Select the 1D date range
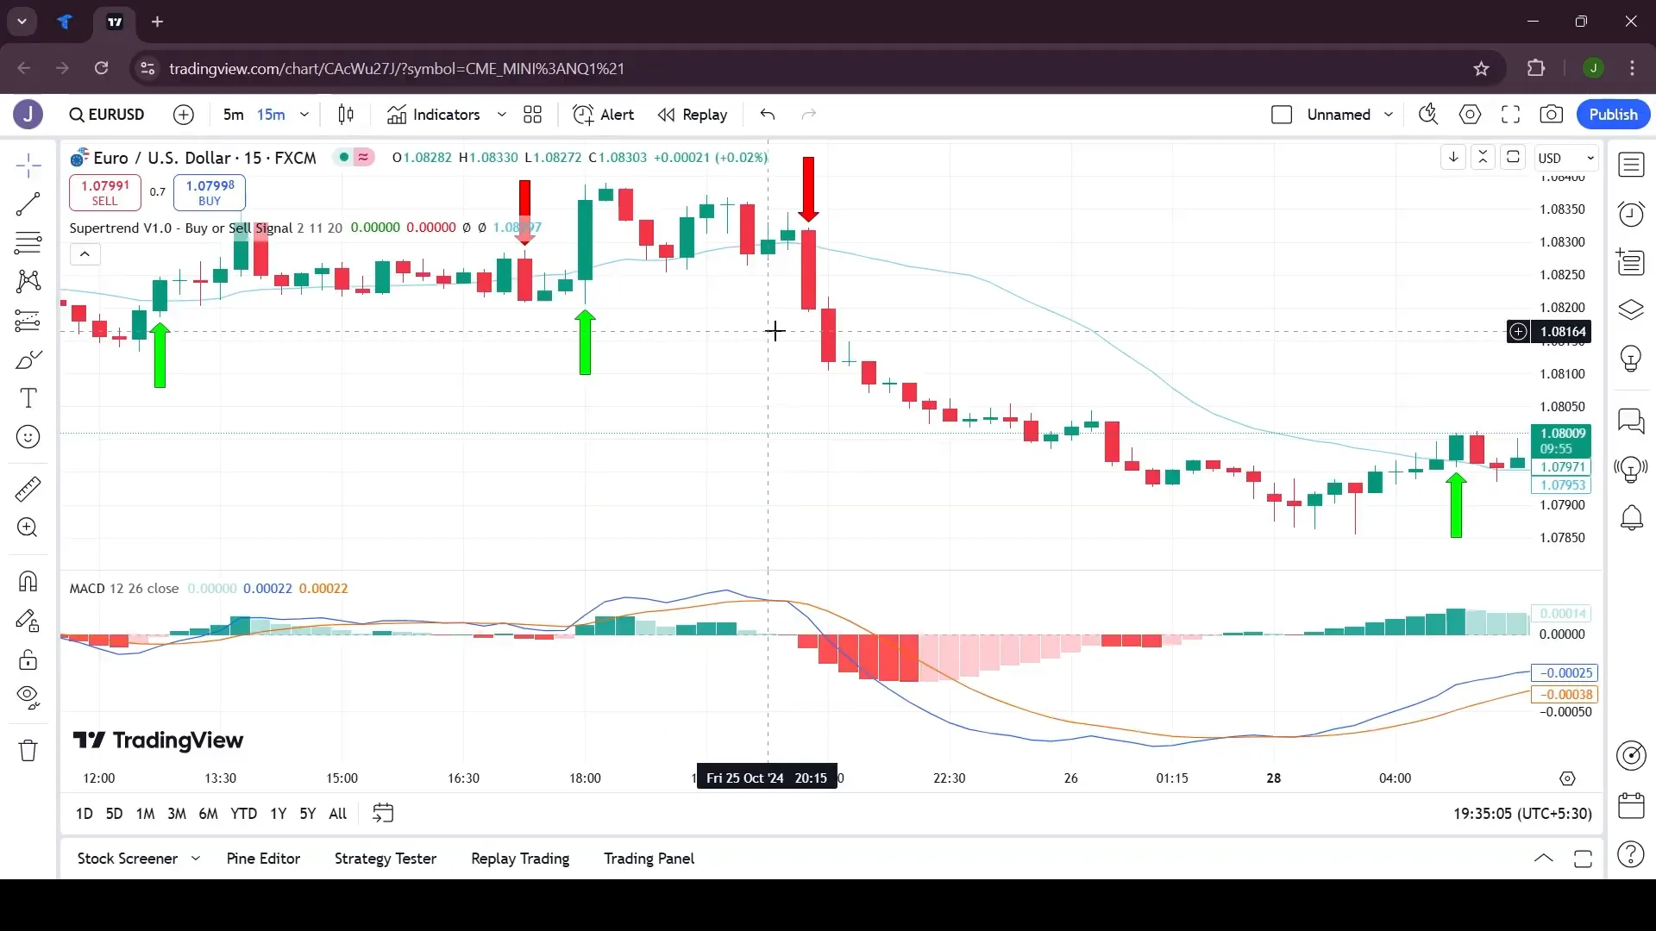 point(84,814)
